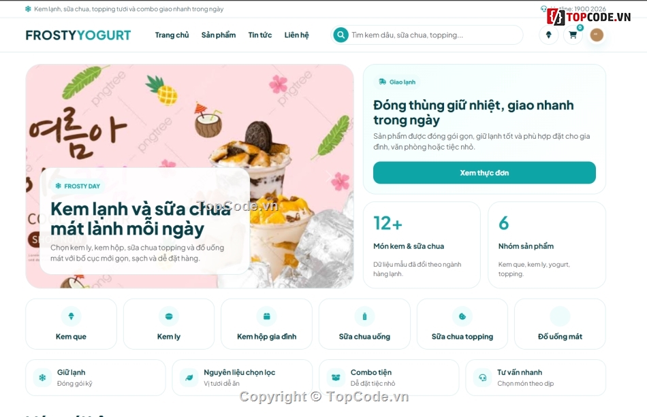Click the FROSTY DAY badge
Screen dimensions: 647x417
tap(78, 186)
